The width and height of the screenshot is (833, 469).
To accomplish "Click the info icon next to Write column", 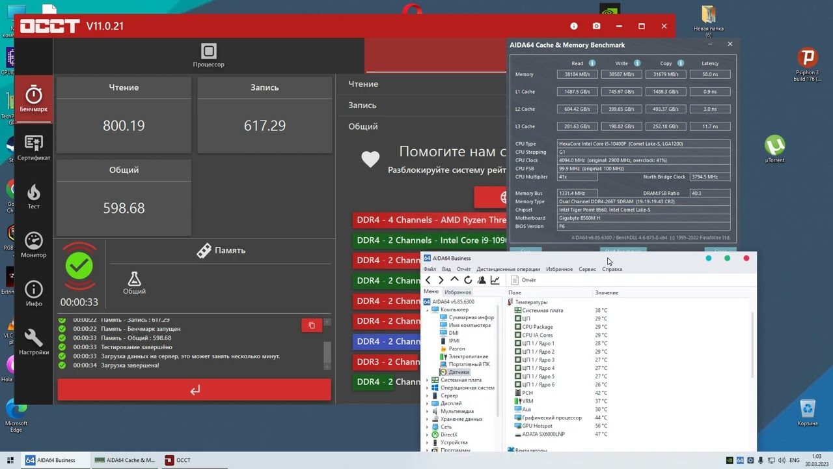I will [637, 63].
